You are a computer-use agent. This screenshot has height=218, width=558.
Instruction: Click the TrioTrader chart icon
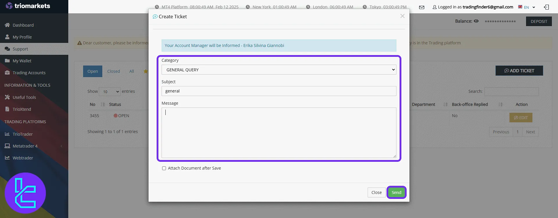tap(7, 134)
